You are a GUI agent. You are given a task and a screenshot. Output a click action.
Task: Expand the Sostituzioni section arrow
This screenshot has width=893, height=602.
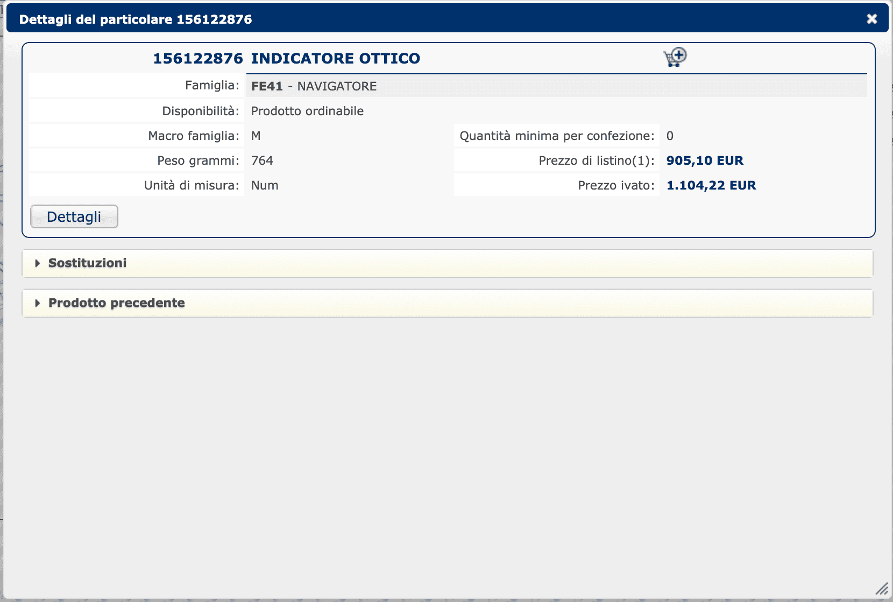[x=38, y=263]
